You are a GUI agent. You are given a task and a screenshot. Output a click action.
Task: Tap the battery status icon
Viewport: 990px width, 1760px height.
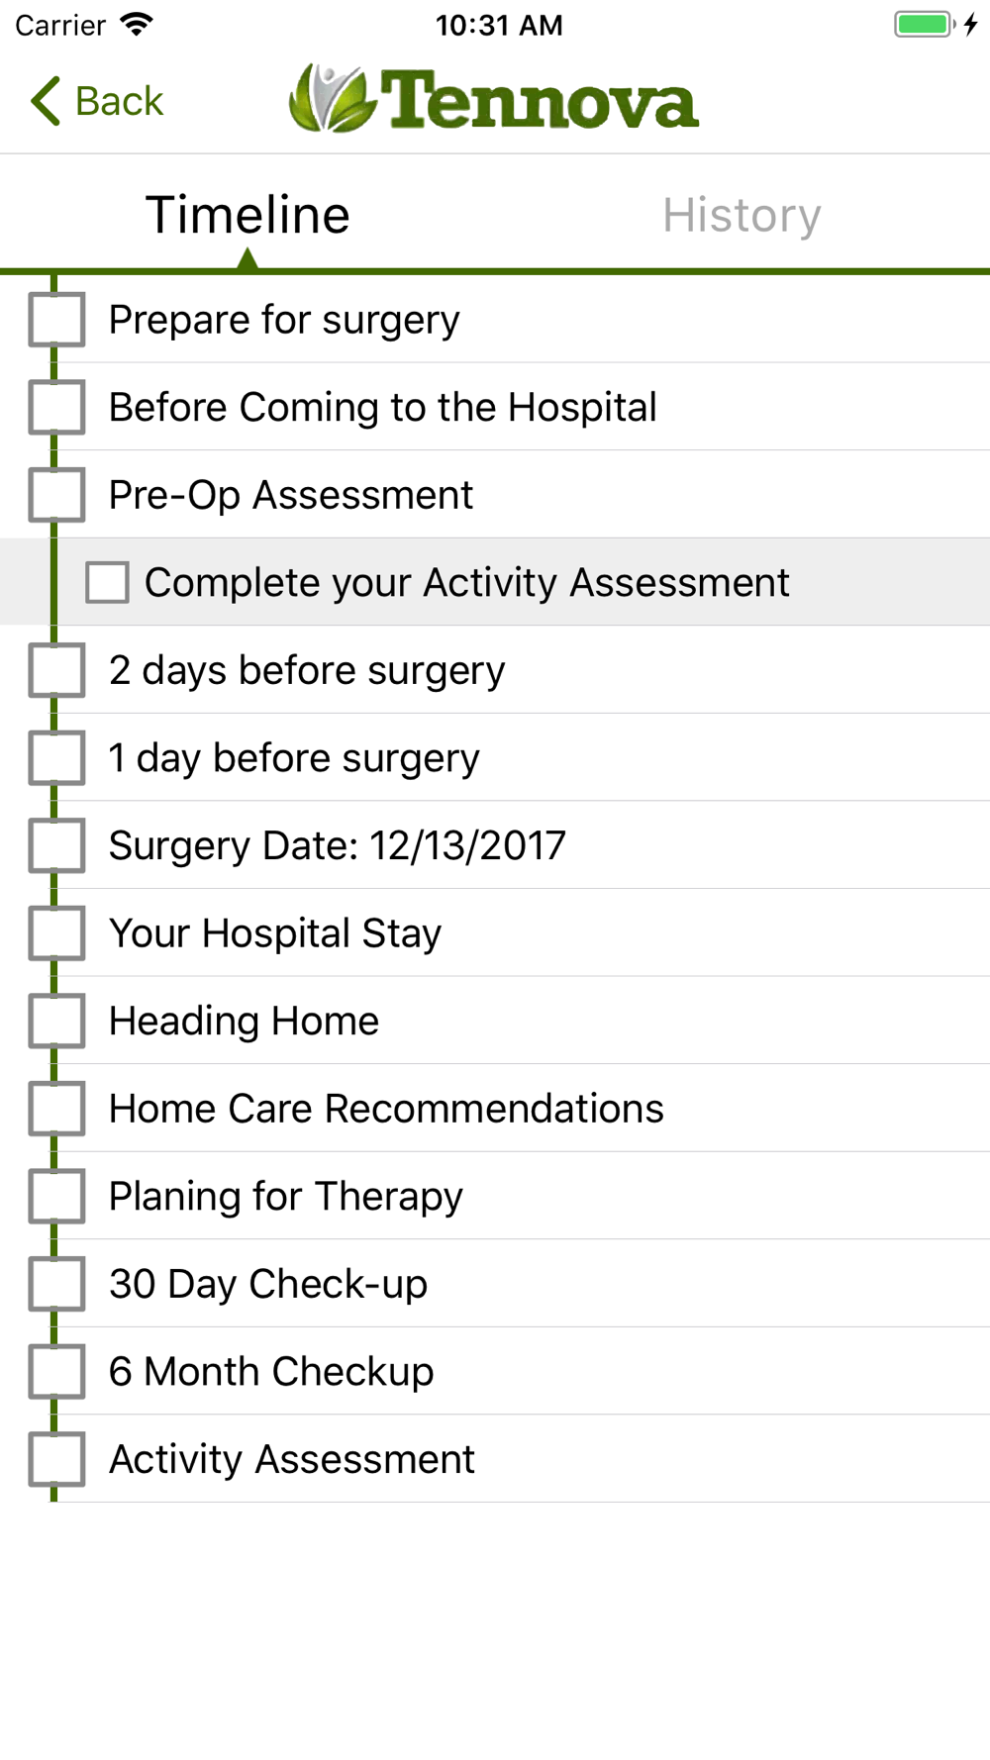point(925,25)
